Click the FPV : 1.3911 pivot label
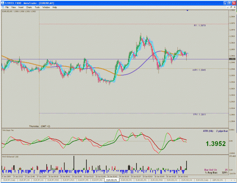Viewport: 237px width, 183px height. 199,115
